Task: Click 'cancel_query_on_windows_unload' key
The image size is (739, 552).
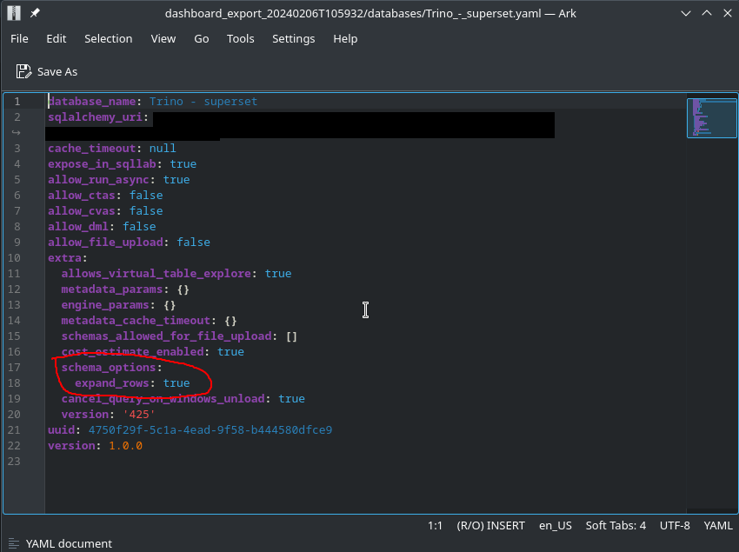Action: tap(163, 399)
